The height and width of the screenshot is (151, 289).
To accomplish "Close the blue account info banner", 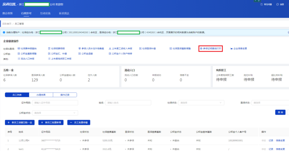I will (287, 32).
